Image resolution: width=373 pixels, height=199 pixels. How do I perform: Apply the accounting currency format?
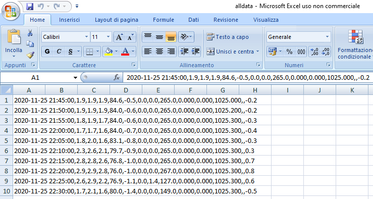coord(273,52)
